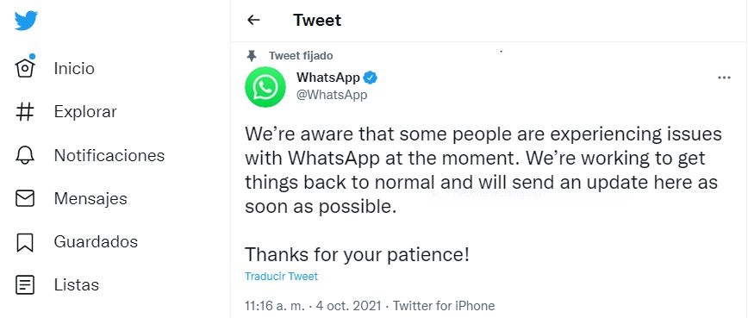Screen dimensions: 748x318
Task: Click the blue verified badge
Action: tap(371, 78)
